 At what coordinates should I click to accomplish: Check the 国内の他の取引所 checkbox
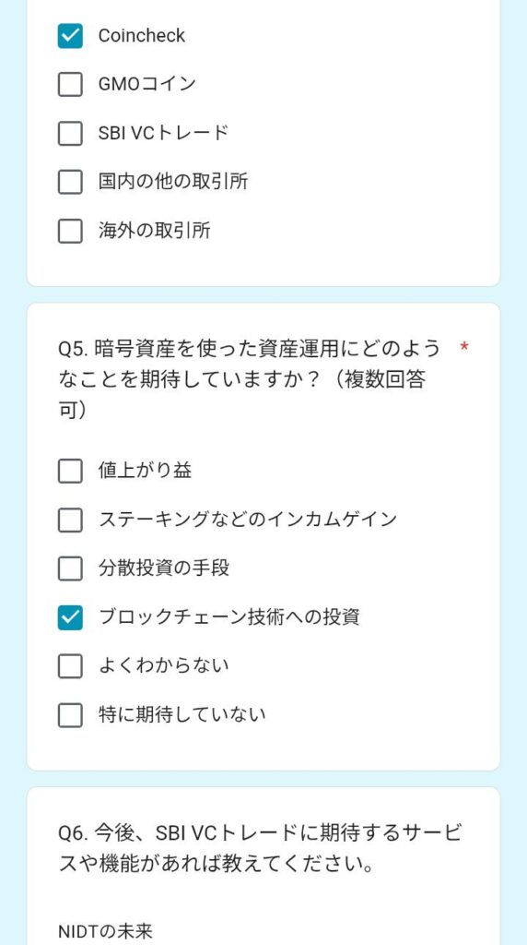70,182
